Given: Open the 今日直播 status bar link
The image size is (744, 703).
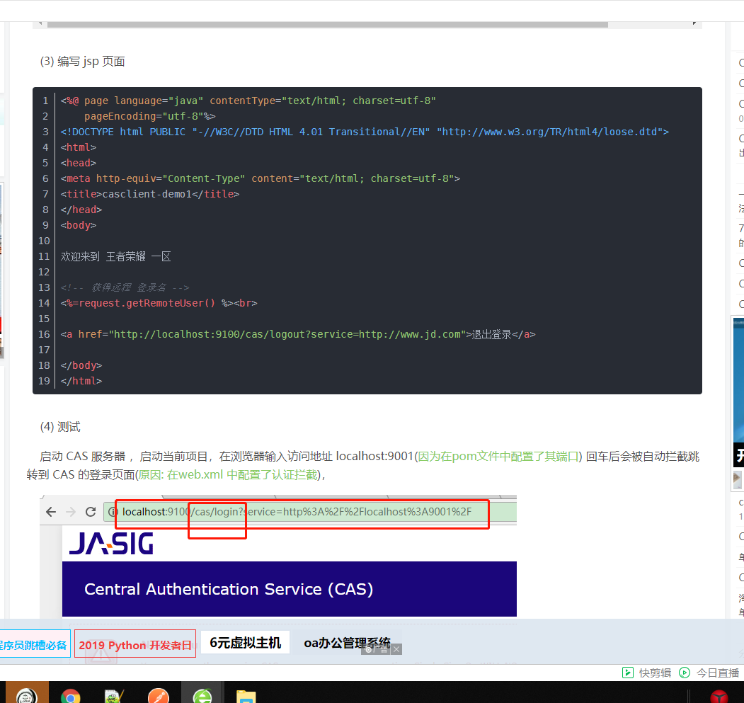Looking at the screenshot, I should tap(717, 673).
